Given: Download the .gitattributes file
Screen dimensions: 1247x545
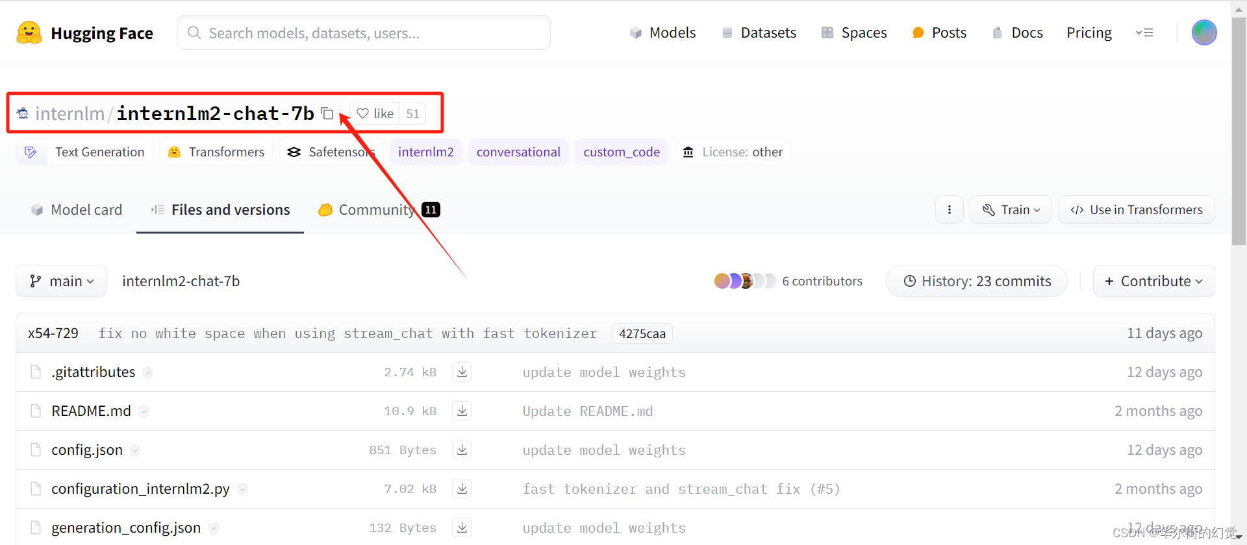Looking at the screenshot, I should coord(462,372).
